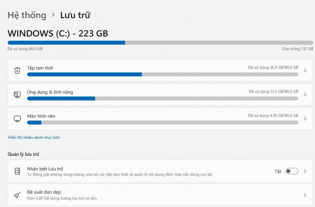Click the Ứng dụng & tính năng apps icon
Screen dimensions: 315x207
[17, 95]
